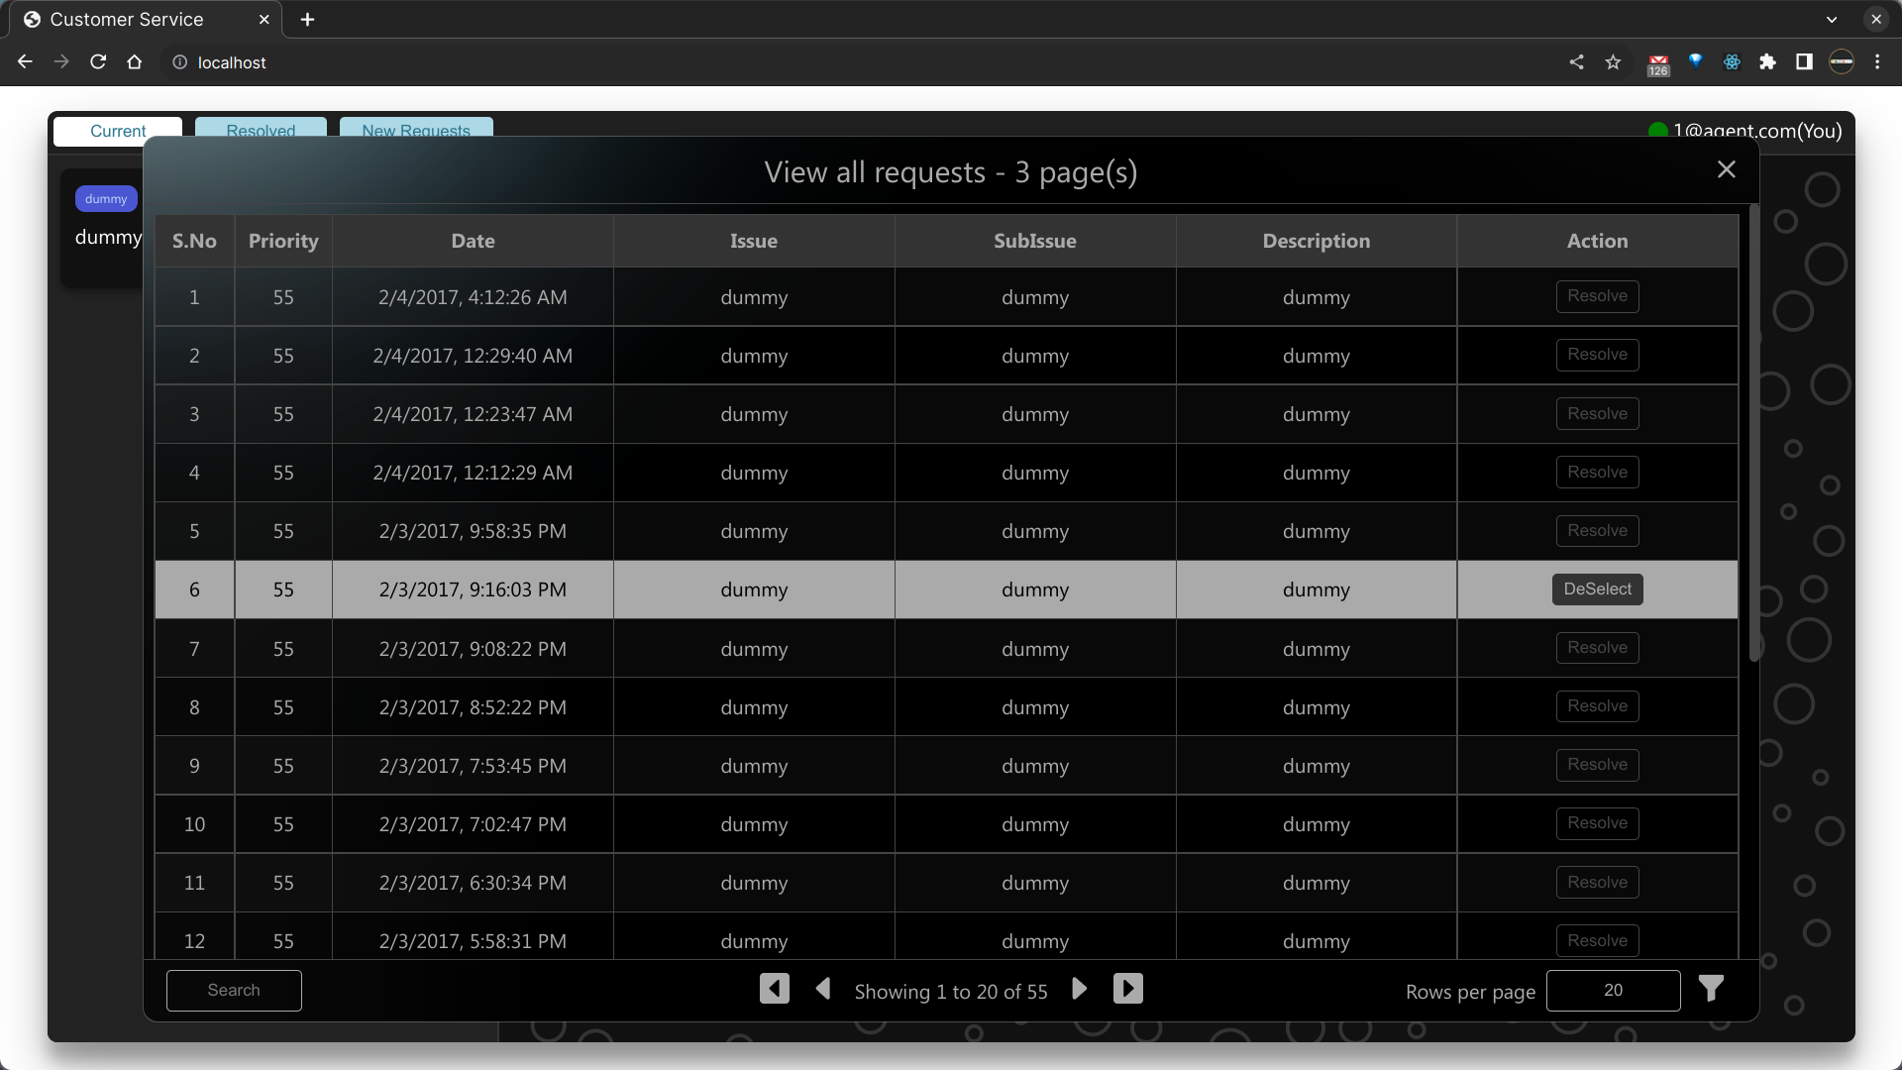Resolve request number 1
1902x1070 pixels.
1597,296
